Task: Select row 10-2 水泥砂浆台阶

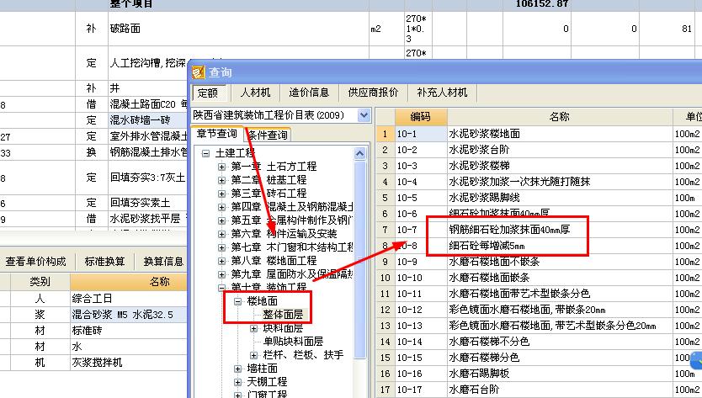Action: pyautogui.click(x=537, y=150)
